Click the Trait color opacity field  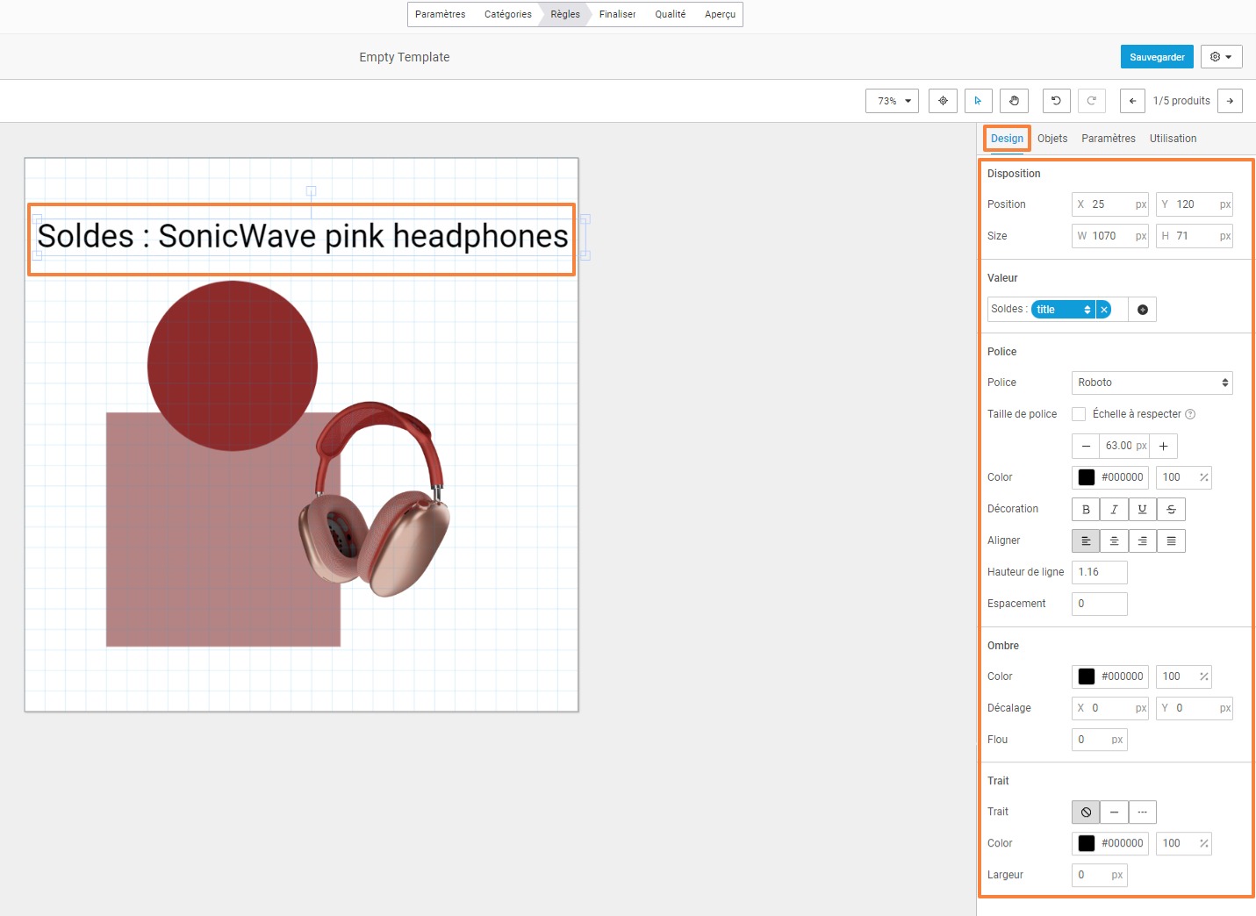click(1184, 843)
